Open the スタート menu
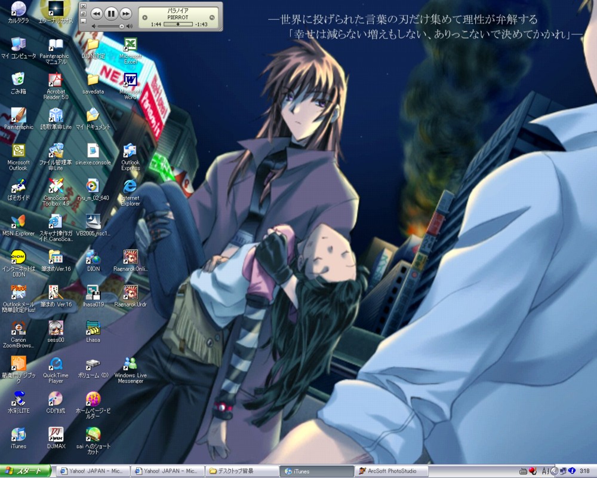The width and height of the screenshot is (597, 478). tap(25, 471)
